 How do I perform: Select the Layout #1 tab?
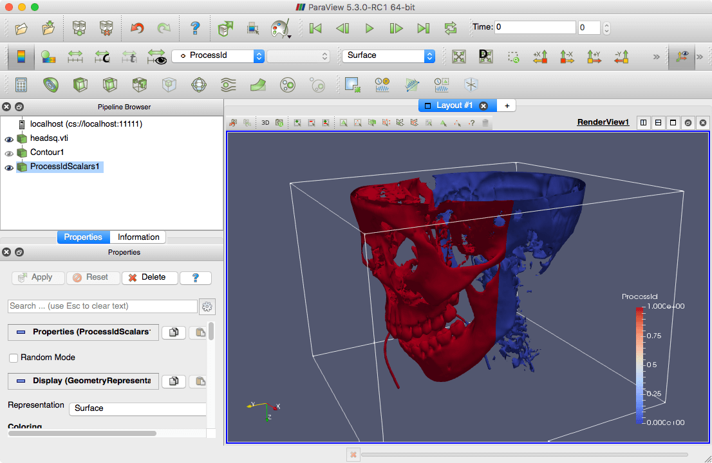coord(454,105)
